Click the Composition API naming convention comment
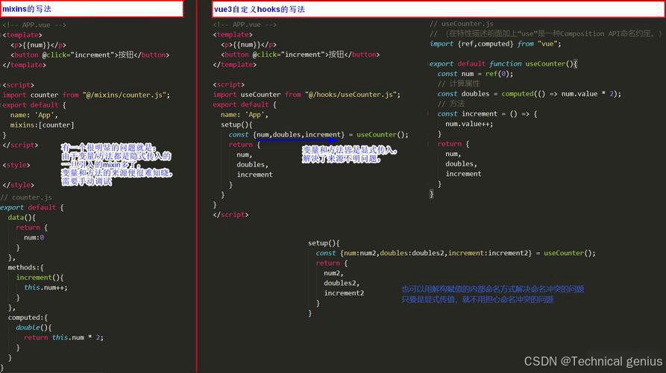 (545, 34)
